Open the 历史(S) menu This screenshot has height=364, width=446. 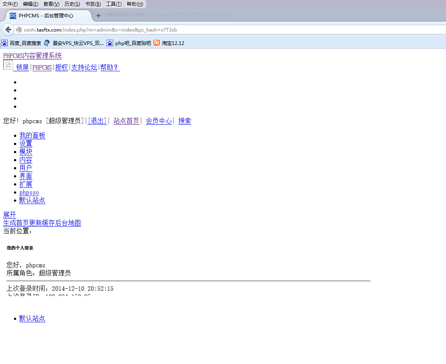tap(72, 4)
